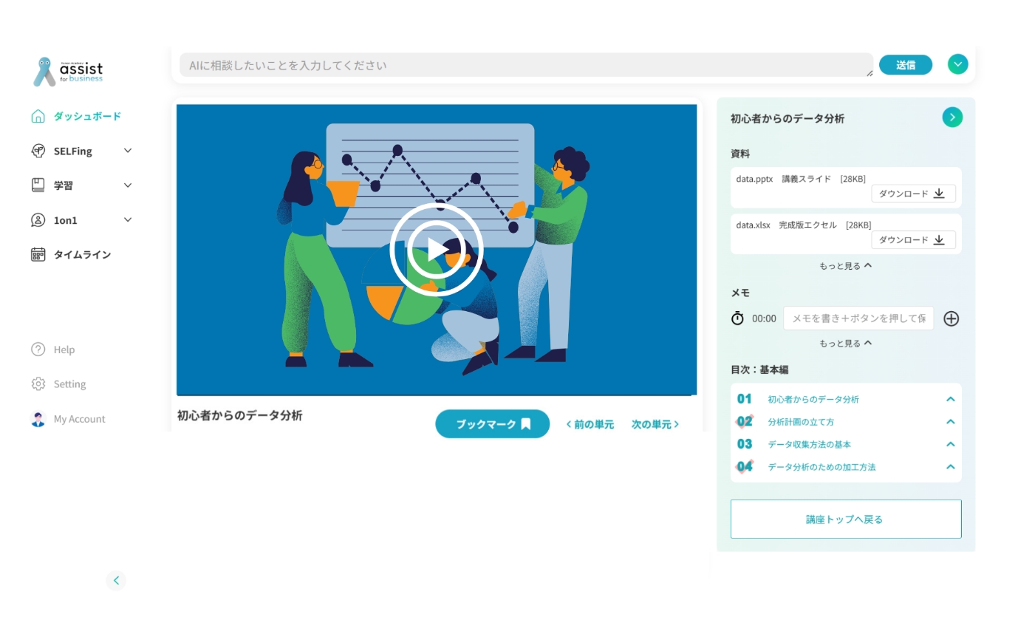Click the 送信 send button
The width and height of the screenshot is (1018, 634).
point(906,65)
